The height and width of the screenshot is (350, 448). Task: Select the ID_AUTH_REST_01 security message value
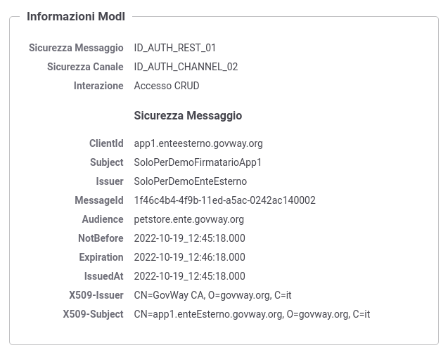[x=175, y=48]
